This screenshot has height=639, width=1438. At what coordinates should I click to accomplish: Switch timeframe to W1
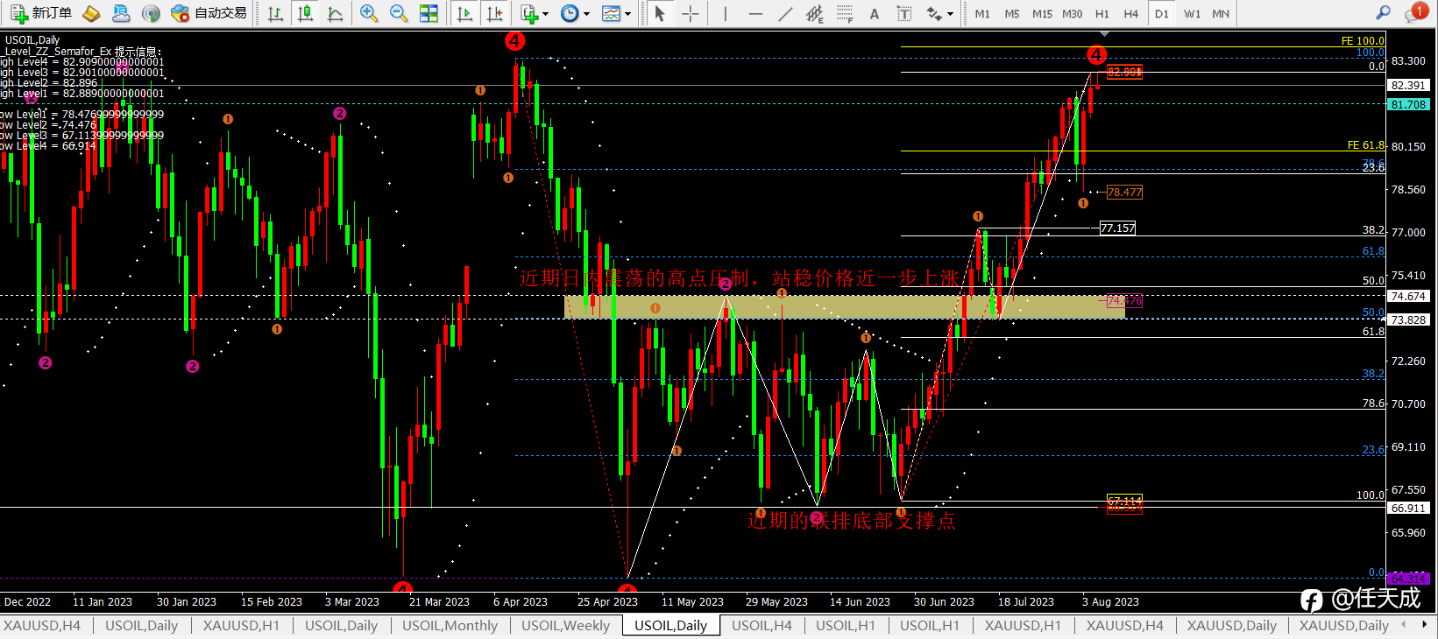point(1192,13)
